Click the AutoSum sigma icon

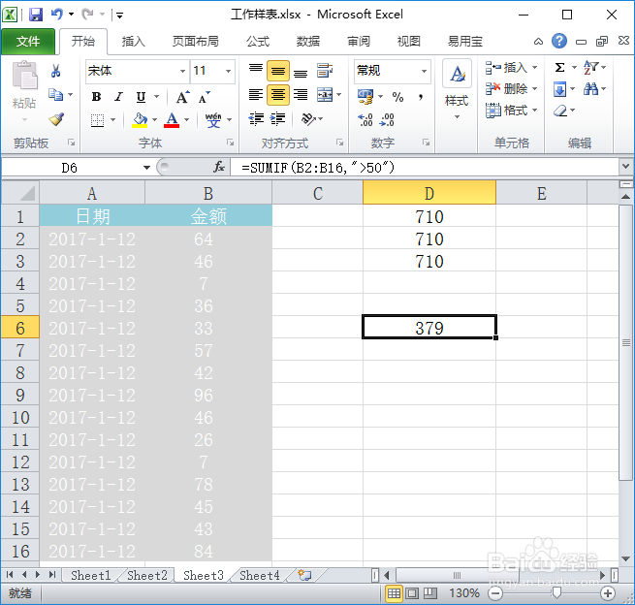tap(559, 67)
